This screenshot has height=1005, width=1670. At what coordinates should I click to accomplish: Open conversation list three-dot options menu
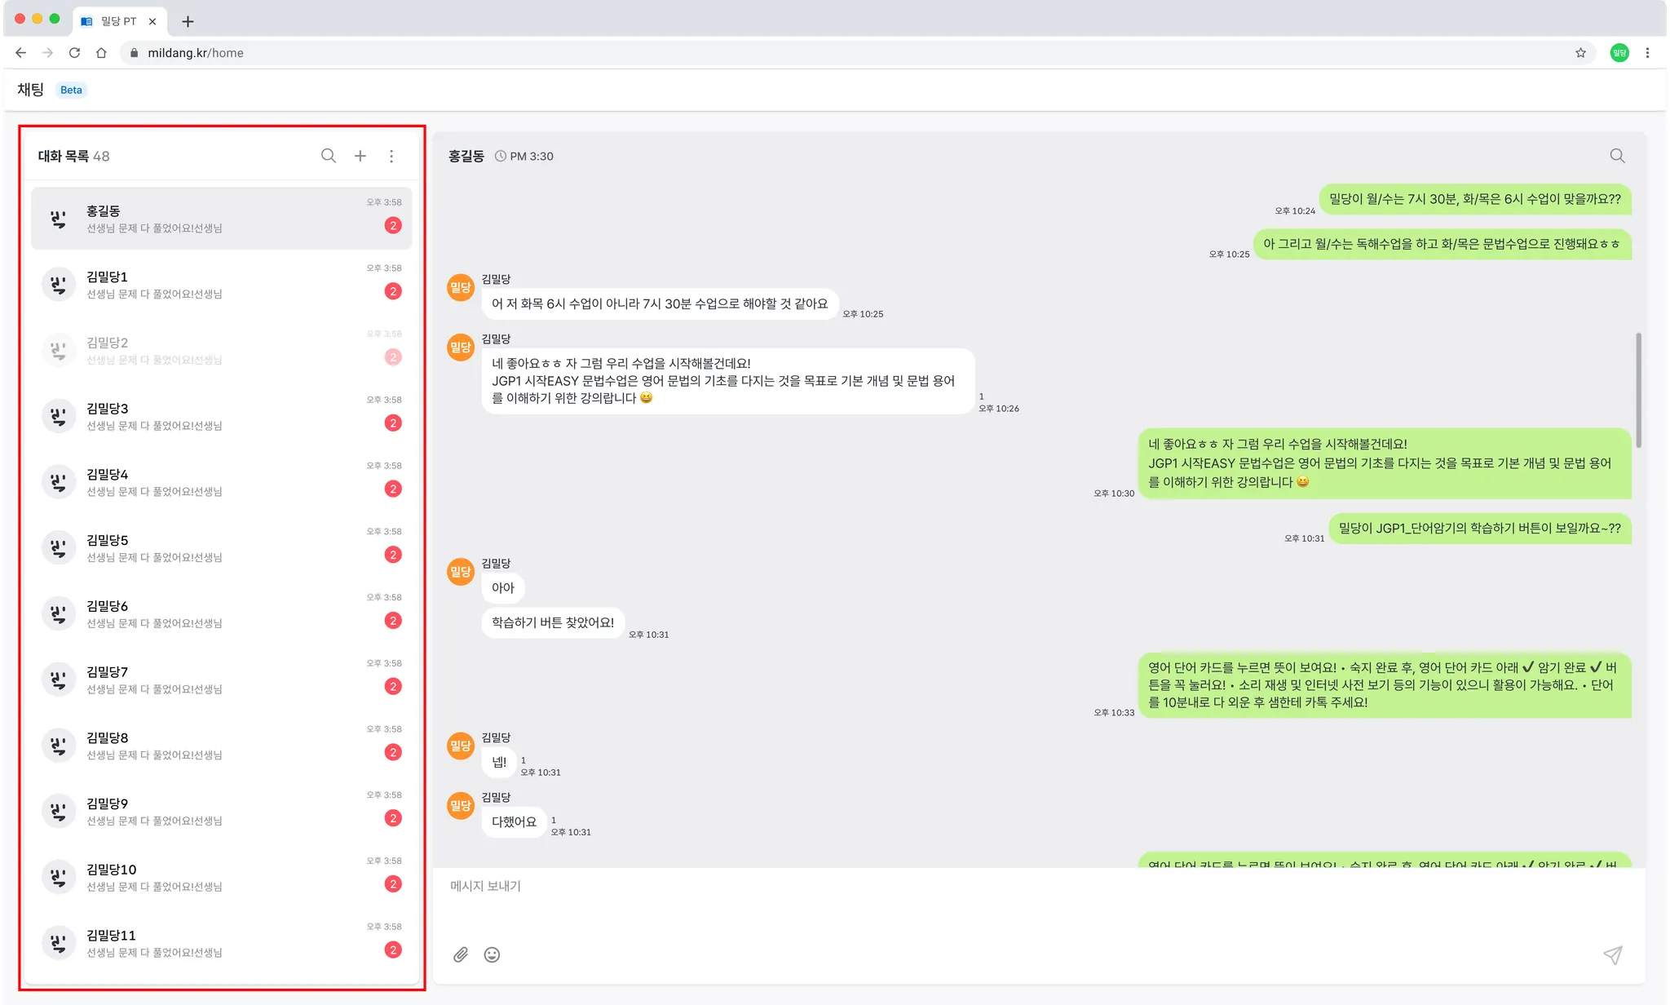click(x=391, y=156)
